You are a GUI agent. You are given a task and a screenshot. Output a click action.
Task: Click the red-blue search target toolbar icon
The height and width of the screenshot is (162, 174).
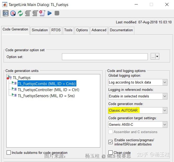[13, 13]
